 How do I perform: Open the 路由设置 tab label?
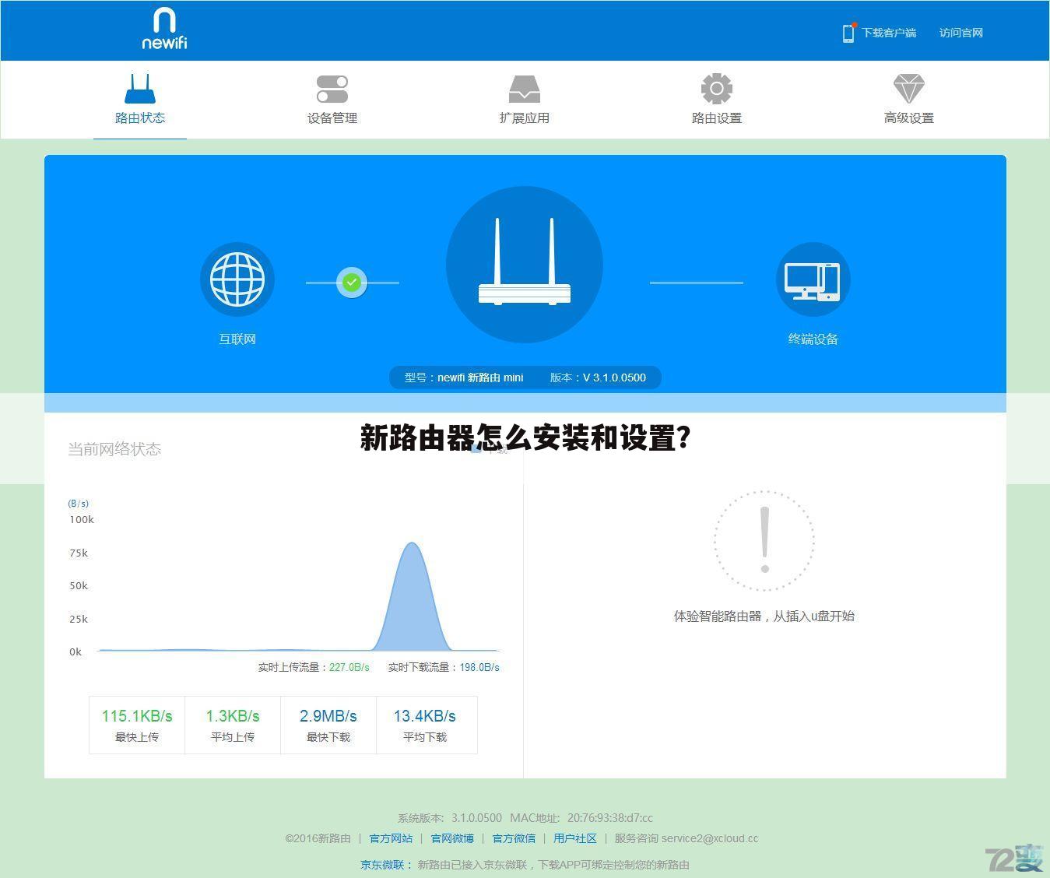click(x=717, y=118)
